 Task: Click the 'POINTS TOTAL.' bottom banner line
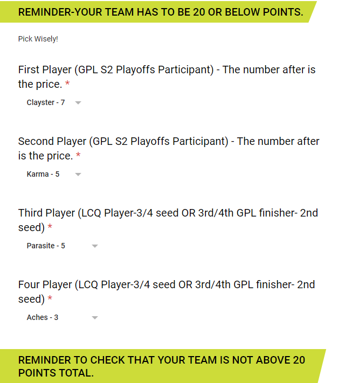56,373
